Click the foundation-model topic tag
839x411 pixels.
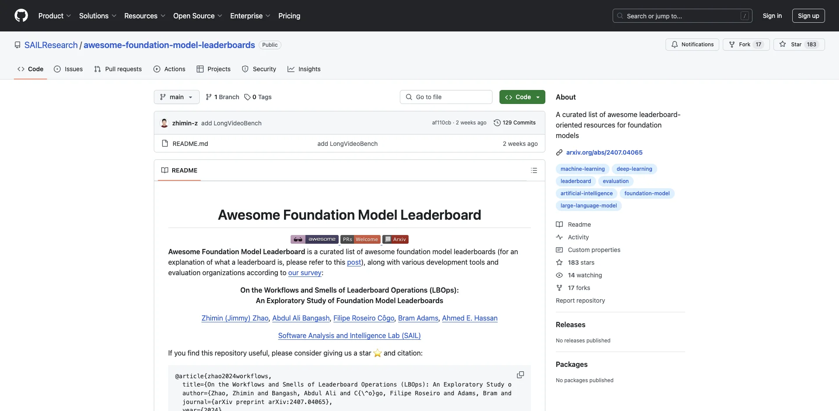[647, 193]
